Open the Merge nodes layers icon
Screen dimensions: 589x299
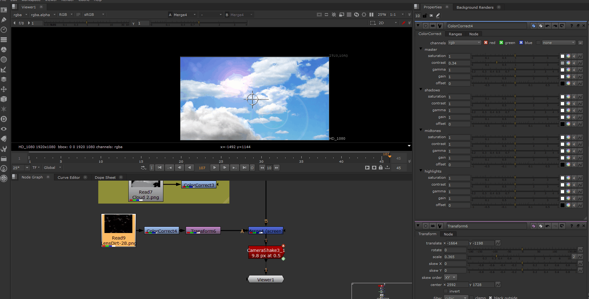4,79
